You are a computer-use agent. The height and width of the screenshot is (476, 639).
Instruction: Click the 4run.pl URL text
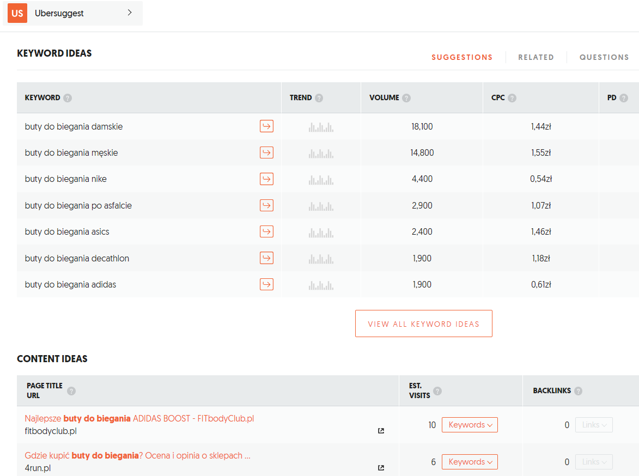[x=38, y=468]
